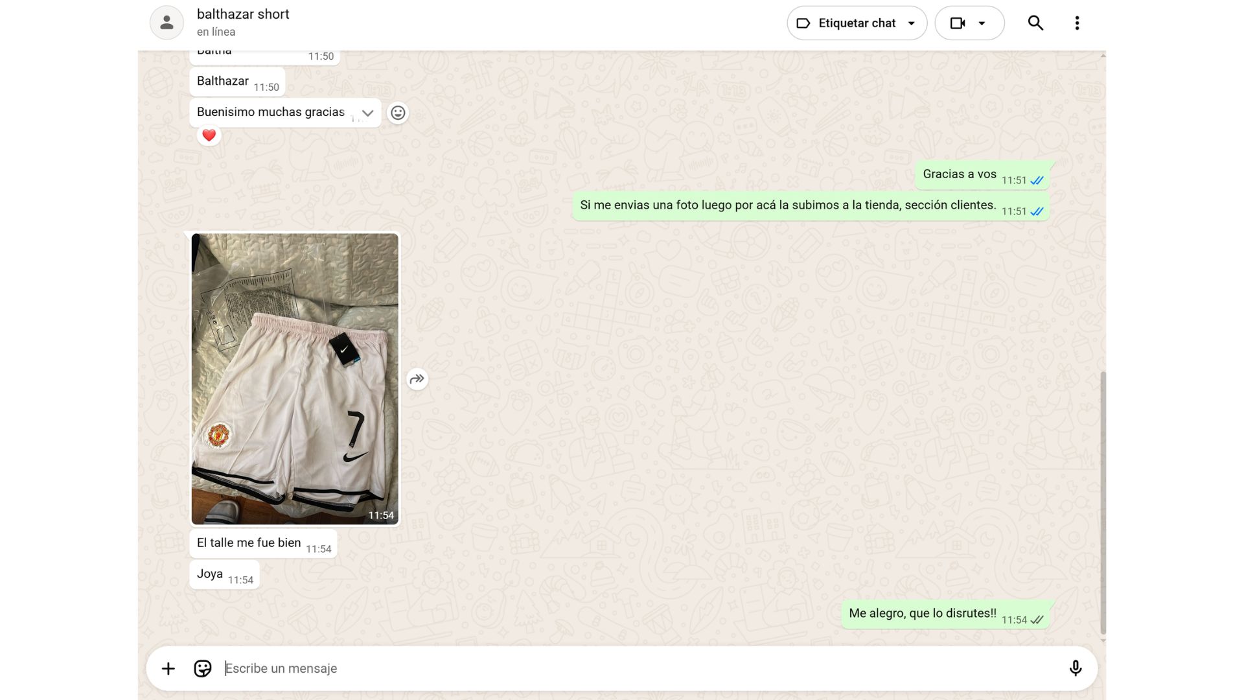Click the balthazar short contact name

pos(243,14)
